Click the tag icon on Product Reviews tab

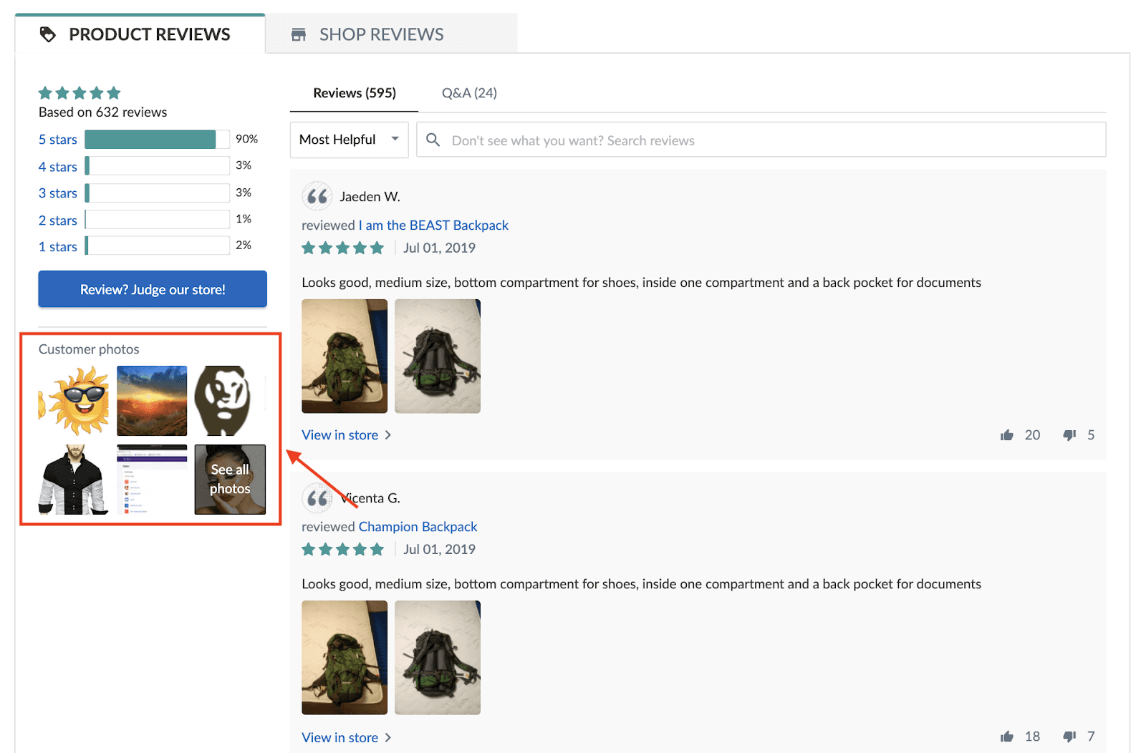click(48, 34)
